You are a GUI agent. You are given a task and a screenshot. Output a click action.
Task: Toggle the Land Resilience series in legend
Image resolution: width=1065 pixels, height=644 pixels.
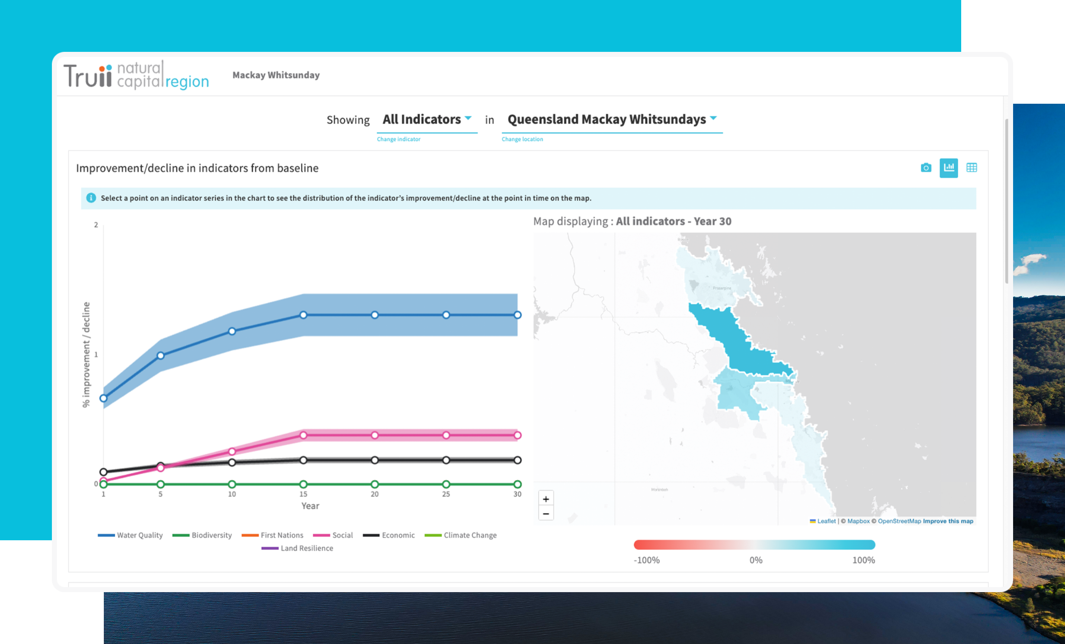[297, 548]
